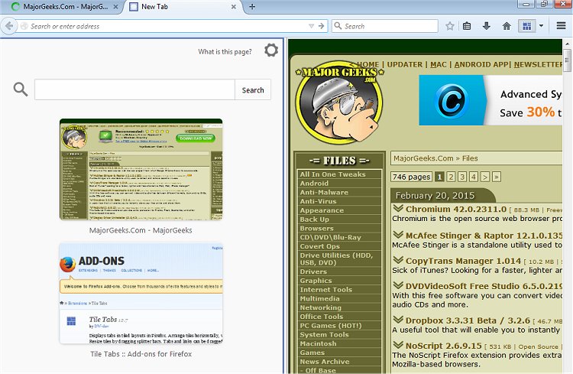Screen dimensions: 573x374
Task: Click 'What is this page?' link
Action: (225, 51)
